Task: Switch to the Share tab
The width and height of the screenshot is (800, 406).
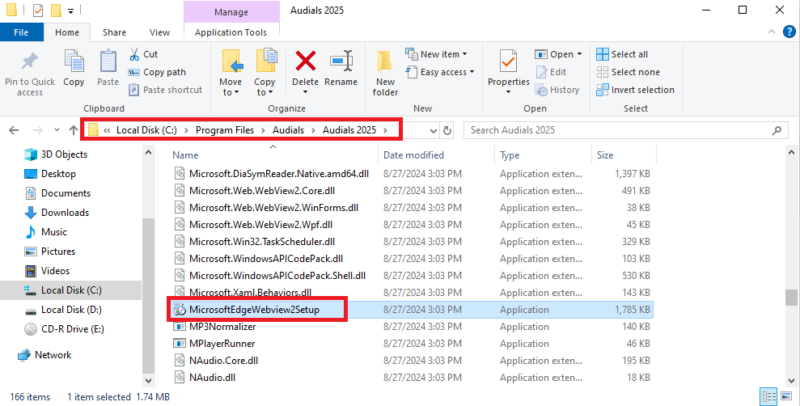Action: pyautogui.click(x=114, y=32)
